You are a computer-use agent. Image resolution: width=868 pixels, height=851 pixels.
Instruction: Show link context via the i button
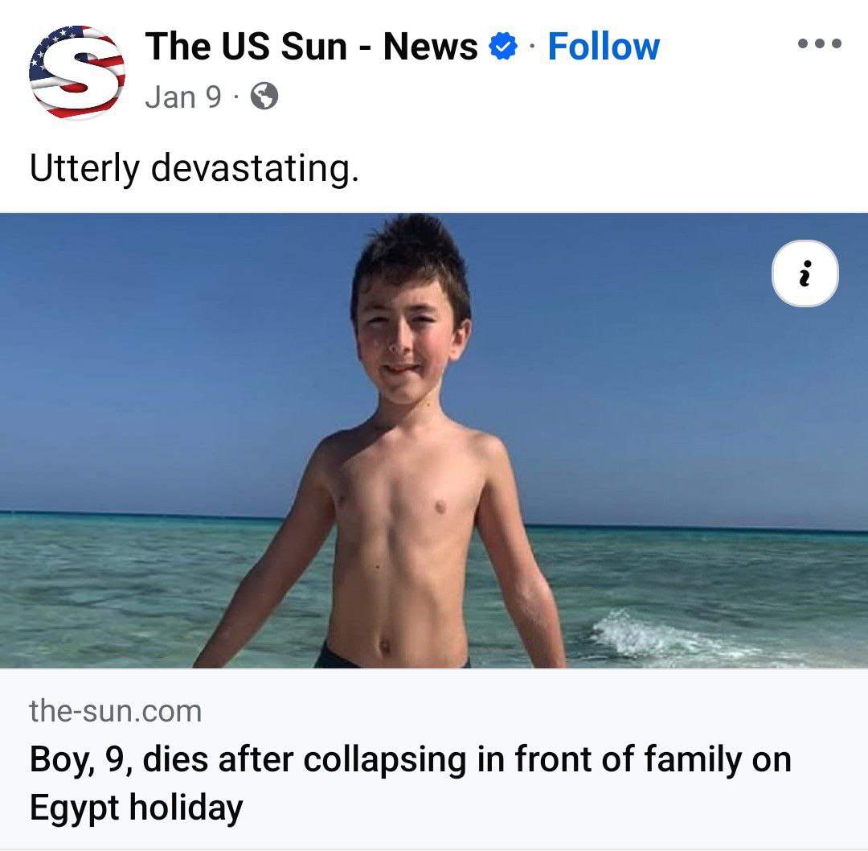pos(805,273)
